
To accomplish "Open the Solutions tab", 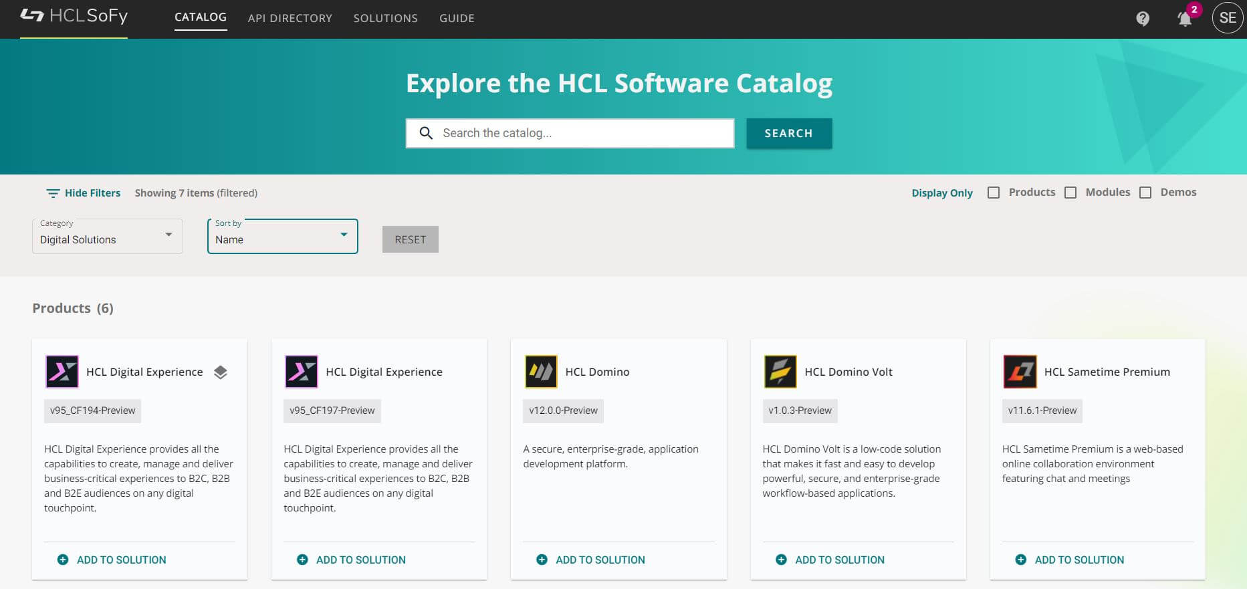I will pyautogui.click(x=386, y=19).
